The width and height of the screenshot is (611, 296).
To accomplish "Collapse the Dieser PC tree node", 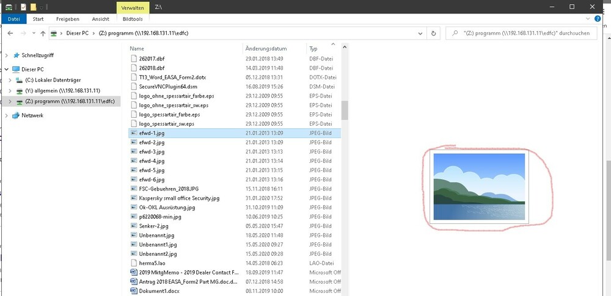I will point(7,70).
